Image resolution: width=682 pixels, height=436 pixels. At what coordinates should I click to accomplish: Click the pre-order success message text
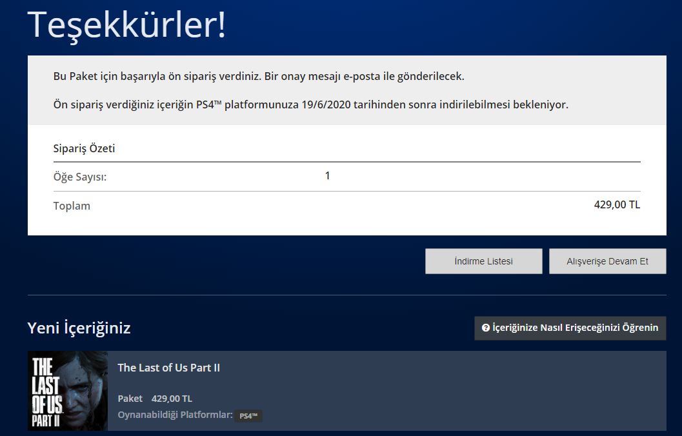259,77
